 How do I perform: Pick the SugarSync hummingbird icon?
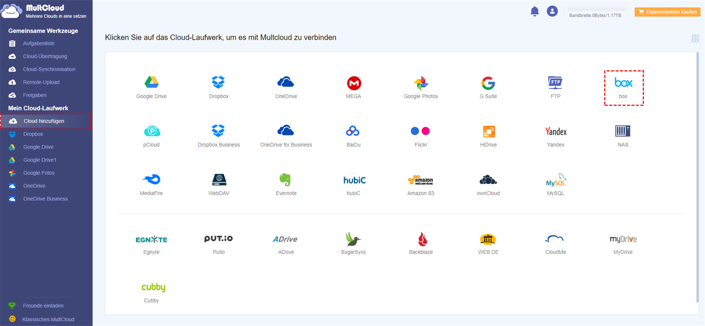353,239
